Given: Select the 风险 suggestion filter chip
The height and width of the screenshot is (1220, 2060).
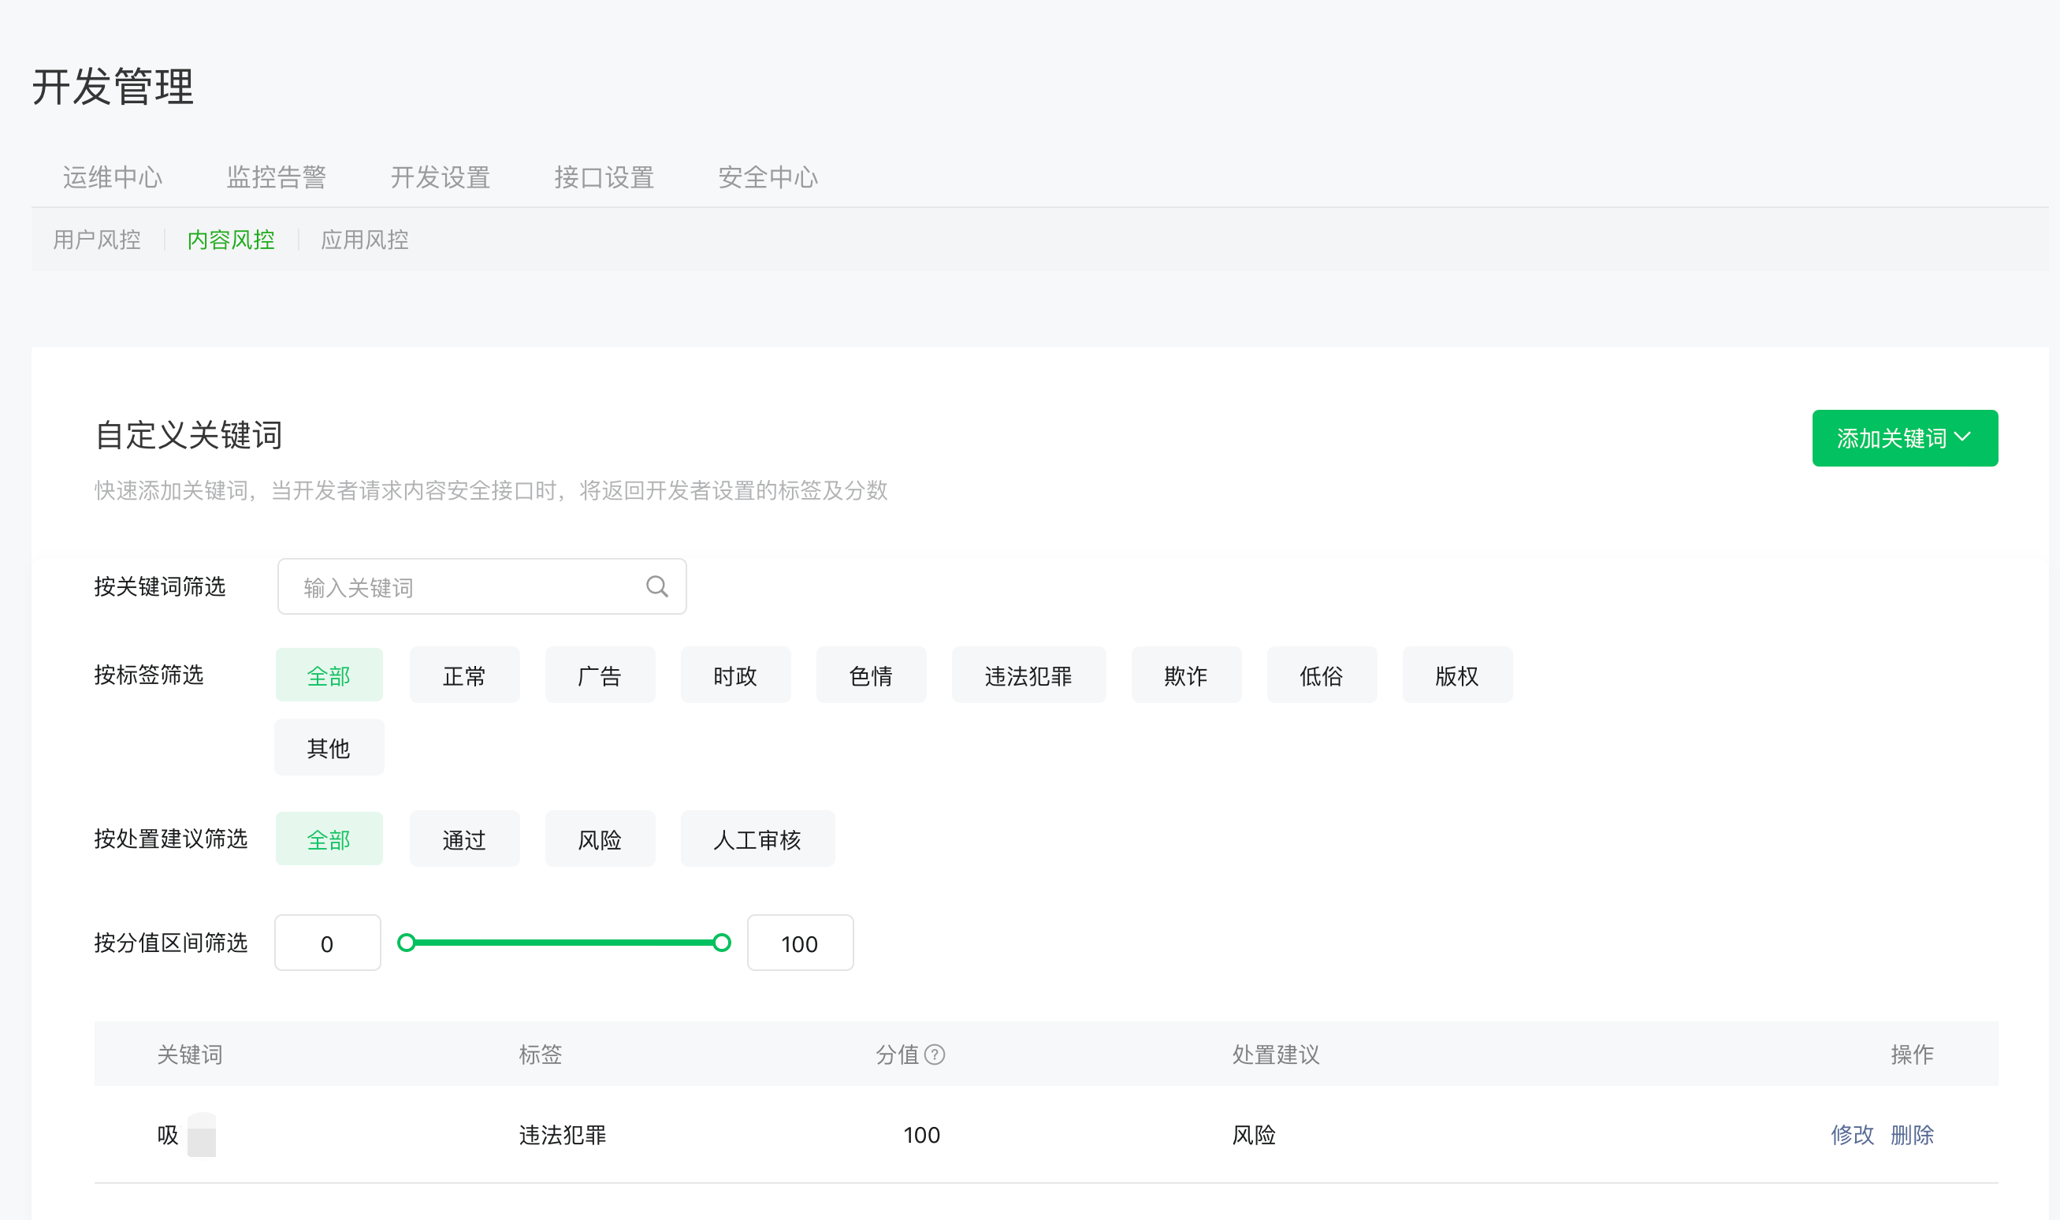Looking at the screenshot, I should coord(600,839).
